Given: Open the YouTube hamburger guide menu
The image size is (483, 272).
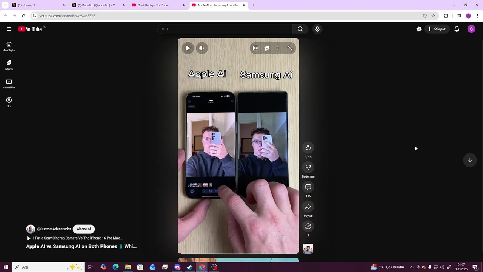Looking at the screenshot, I should click(x=9, y=29).
